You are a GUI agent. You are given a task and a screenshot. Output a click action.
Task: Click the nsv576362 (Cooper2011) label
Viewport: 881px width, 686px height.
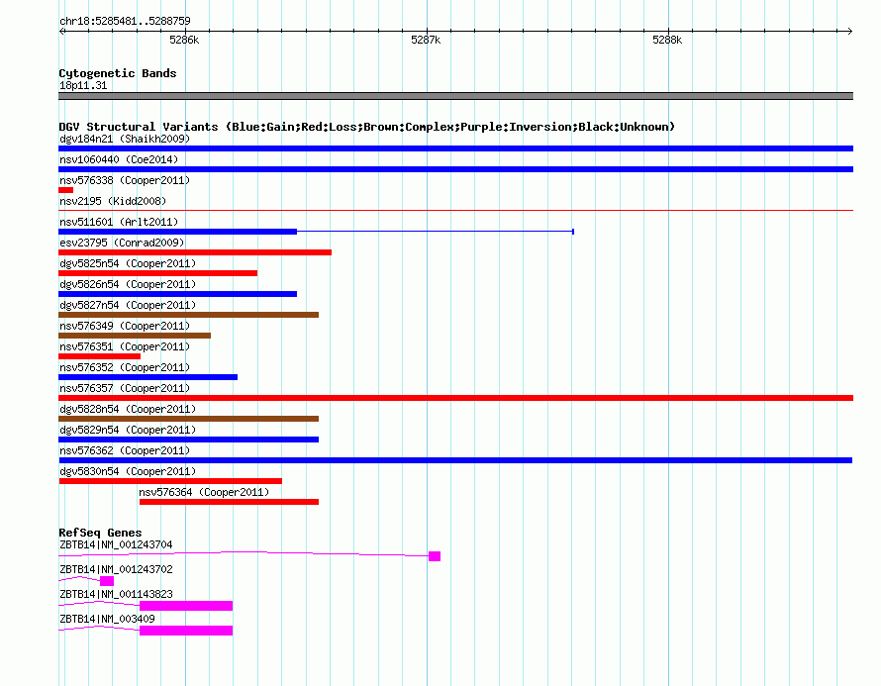(x=125, y=450)
